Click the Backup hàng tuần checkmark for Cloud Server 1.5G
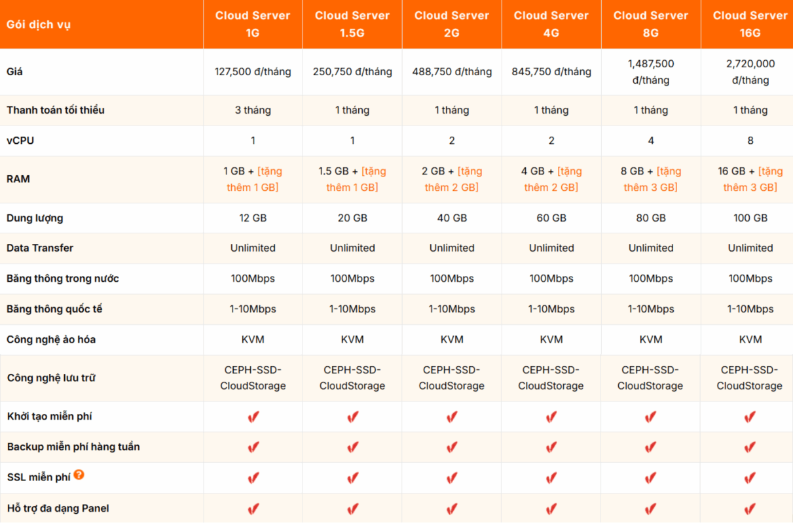Viewport: 793px width, 523px height. point(352,448)
